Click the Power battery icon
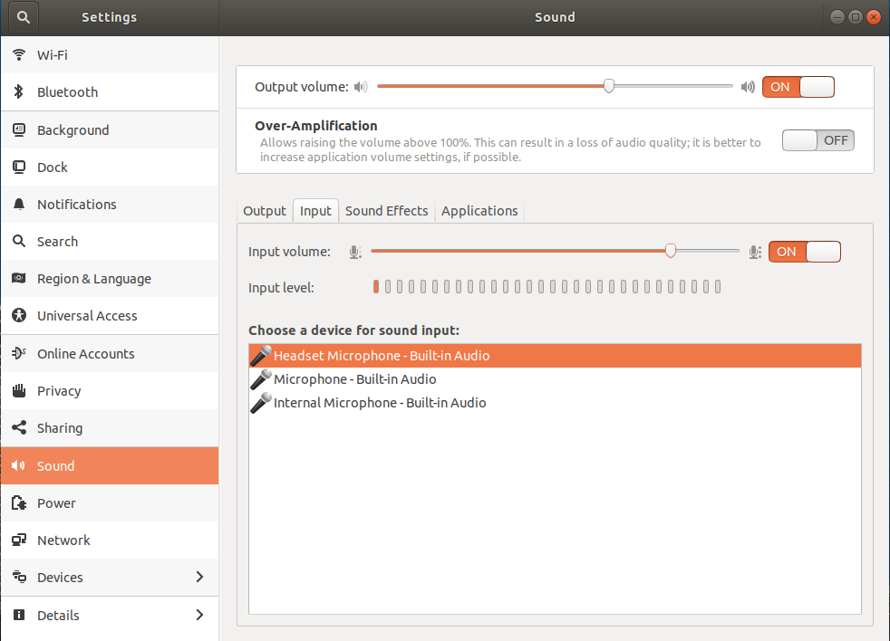Viewport: 890px width, 641px height. 19,502
